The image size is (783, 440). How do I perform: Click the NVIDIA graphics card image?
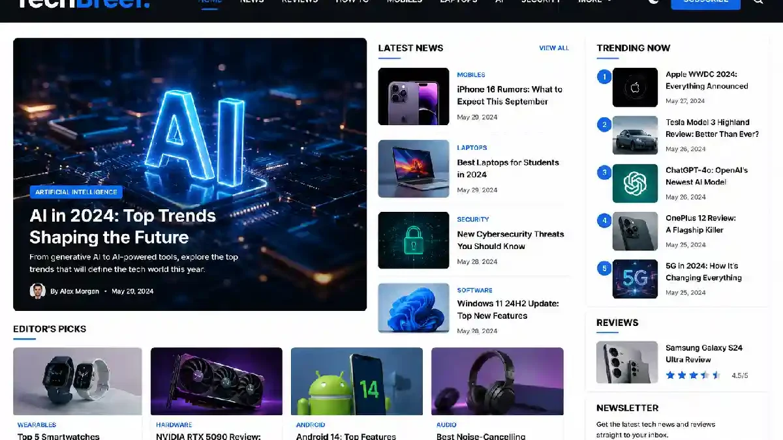(x=217, y=381)
